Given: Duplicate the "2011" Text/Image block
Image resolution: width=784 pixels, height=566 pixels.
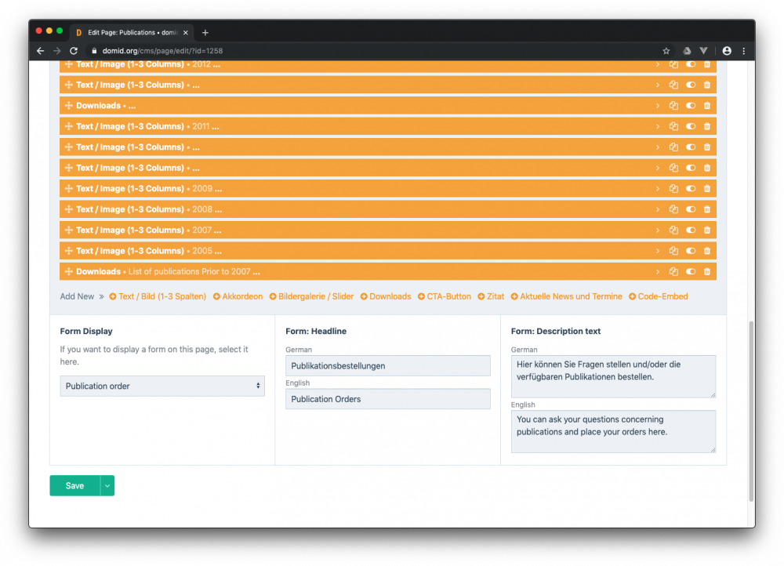Looking at the screenshot, I should [673, 125].
